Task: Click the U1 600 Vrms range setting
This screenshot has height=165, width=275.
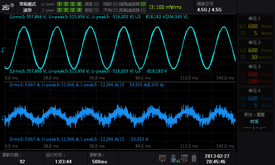Action: coord(255,26)
